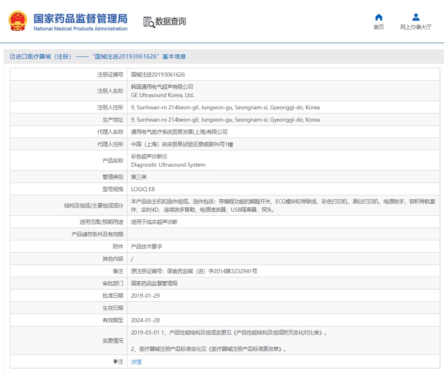Open the 网上办事大厅 menu item
Image resolution: width=444 pixels, height=373 pixels.
tap(416, 27)
